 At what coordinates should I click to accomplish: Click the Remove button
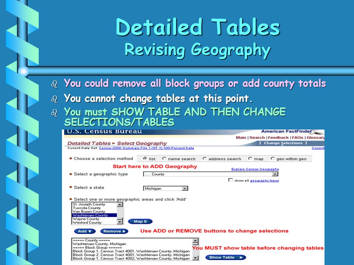tap(114, 231)
